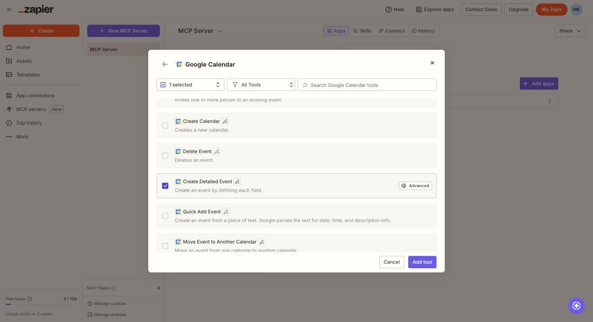The width and height of the screenshot is (593, 322).
Task: Open Manage cookies link
Action: click(107, 304)
